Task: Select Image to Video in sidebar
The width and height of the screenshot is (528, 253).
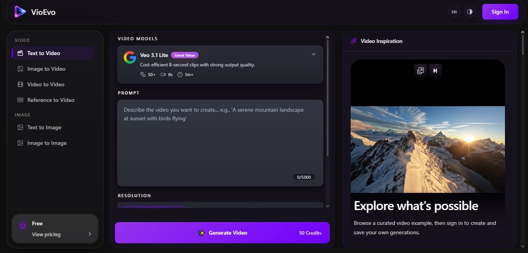Action: pos(53,69)
